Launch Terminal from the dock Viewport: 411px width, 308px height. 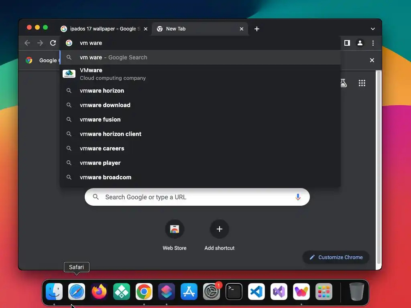(x=234, y=292)
